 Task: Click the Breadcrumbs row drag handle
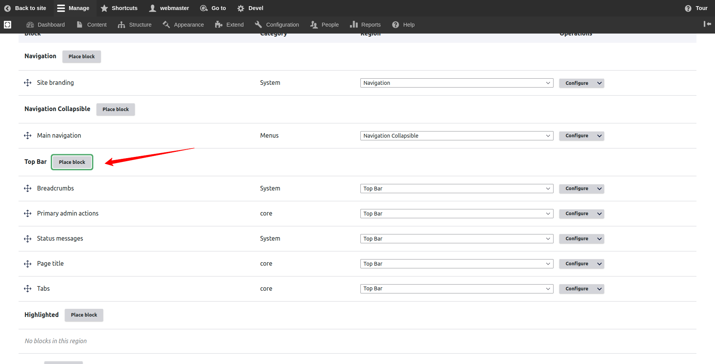click(x=27, y=189)
